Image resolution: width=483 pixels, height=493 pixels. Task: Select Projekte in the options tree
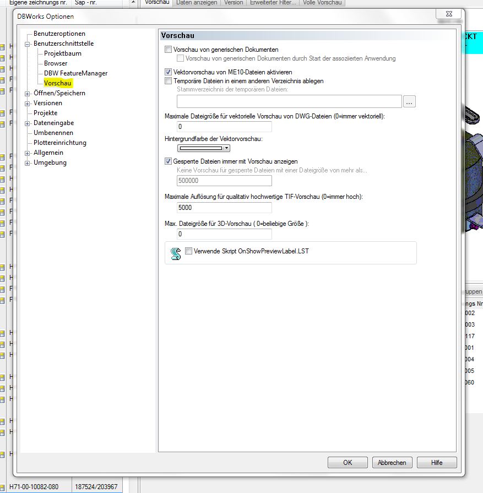coord(46,113)
